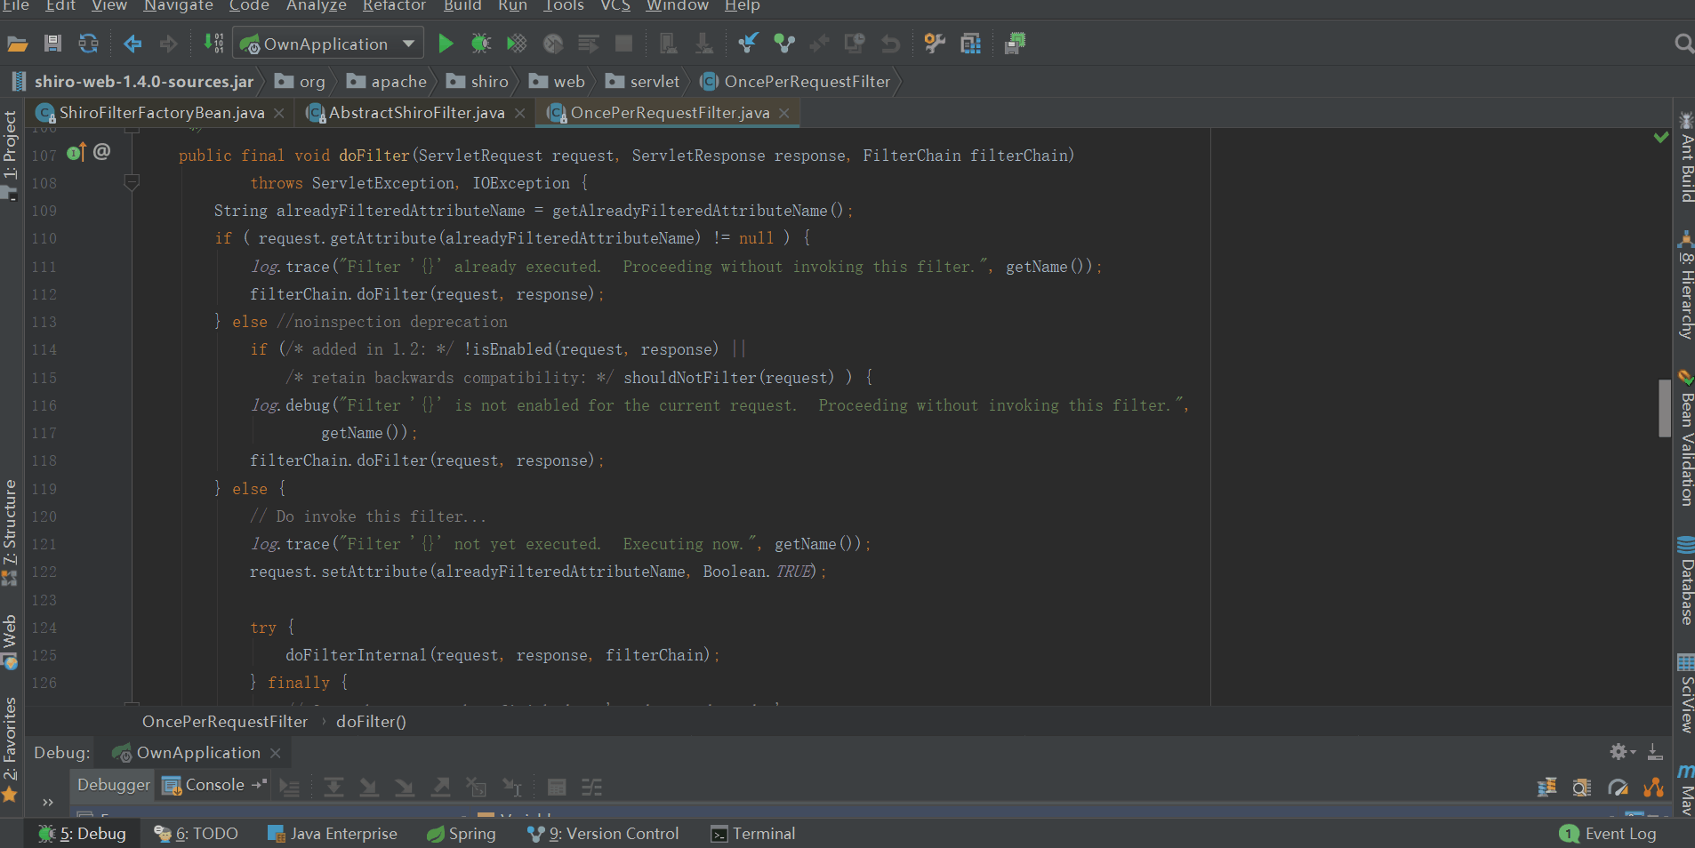Collapse the doFilter method fold marker
1695x848 pixels.
coord(132,182)
